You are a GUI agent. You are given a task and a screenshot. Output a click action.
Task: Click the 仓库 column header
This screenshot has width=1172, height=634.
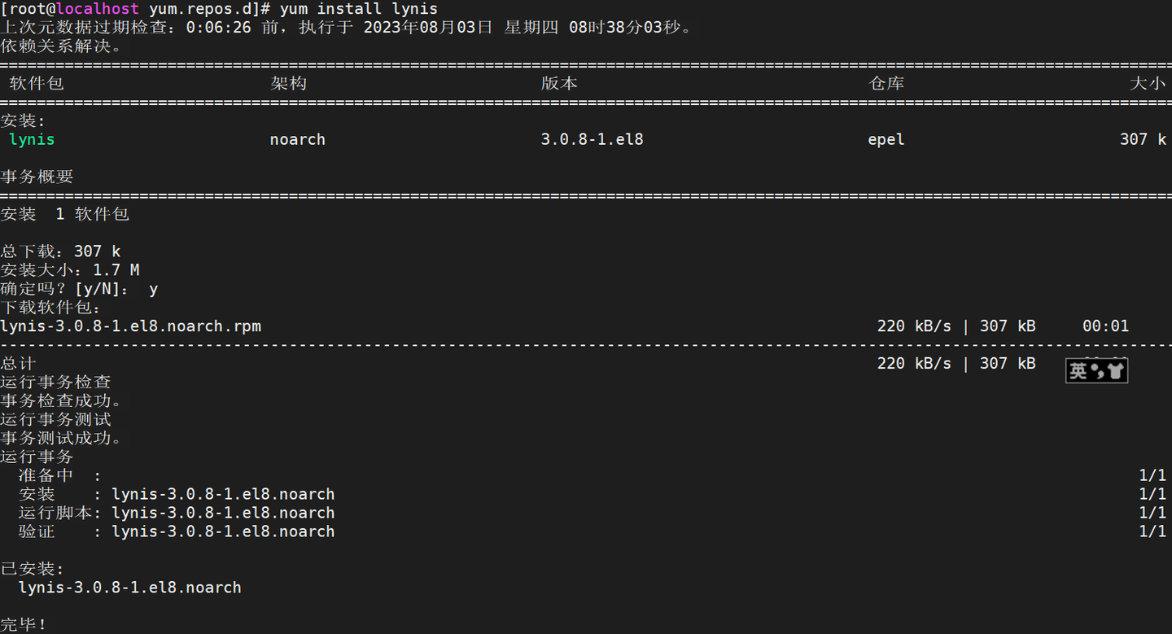point(886,83)
